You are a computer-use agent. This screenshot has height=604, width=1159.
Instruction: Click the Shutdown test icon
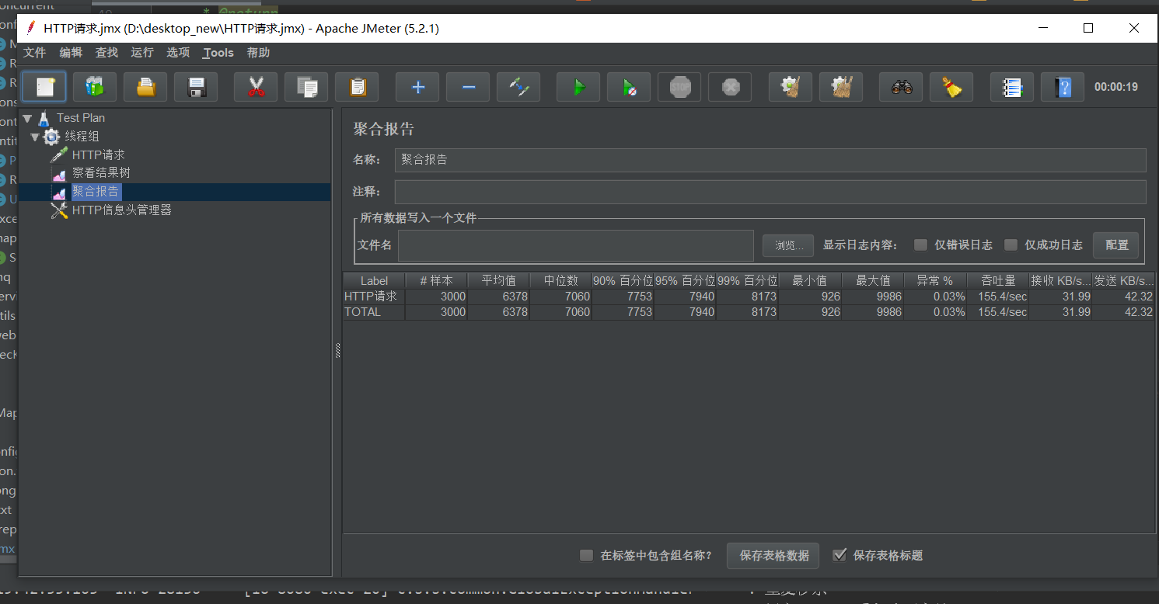tap(730, 87)
